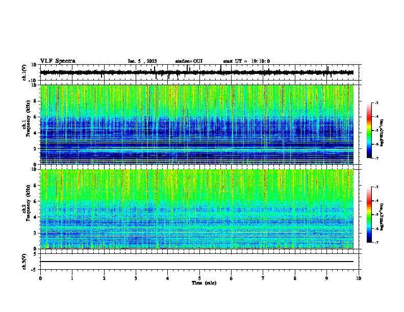Click the ch.2 colorbar "log(PSD)" label
Viewport: 404px width, 312px height.
pos(382,217)
